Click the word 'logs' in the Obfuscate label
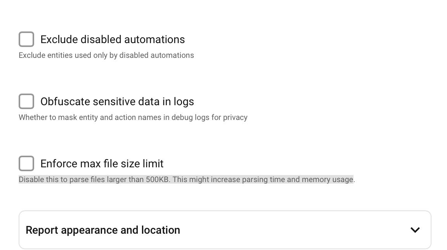 tap(184, 102)
